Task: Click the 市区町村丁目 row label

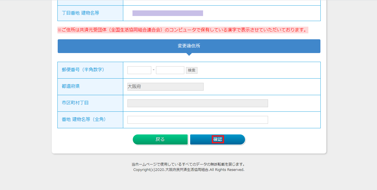Action: coord(75,103)
